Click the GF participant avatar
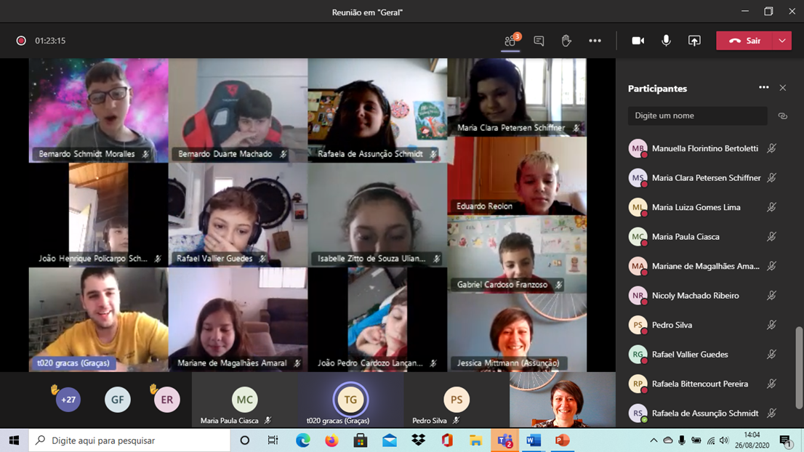Image resolution: width=804 pixels, height=452 pixels. pyautogui.click(x=118, y=399)
